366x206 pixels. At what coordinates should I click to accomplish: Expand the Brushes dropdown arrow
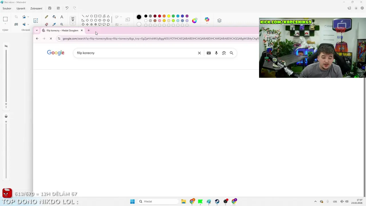pyautogui.click(x=73, y=24)
